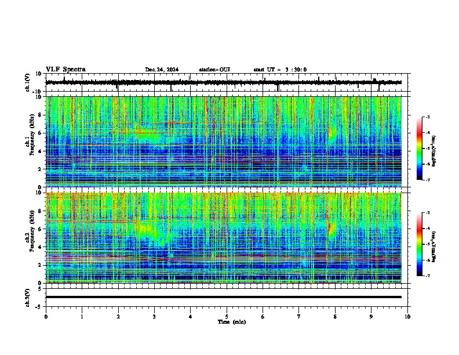Click the time axis tick label "5"
Viewport: 459px width, 355px height.
coord(227,317)
